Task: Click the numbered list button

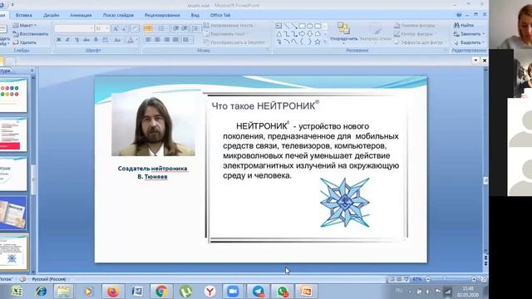Action: pos(162,29)
